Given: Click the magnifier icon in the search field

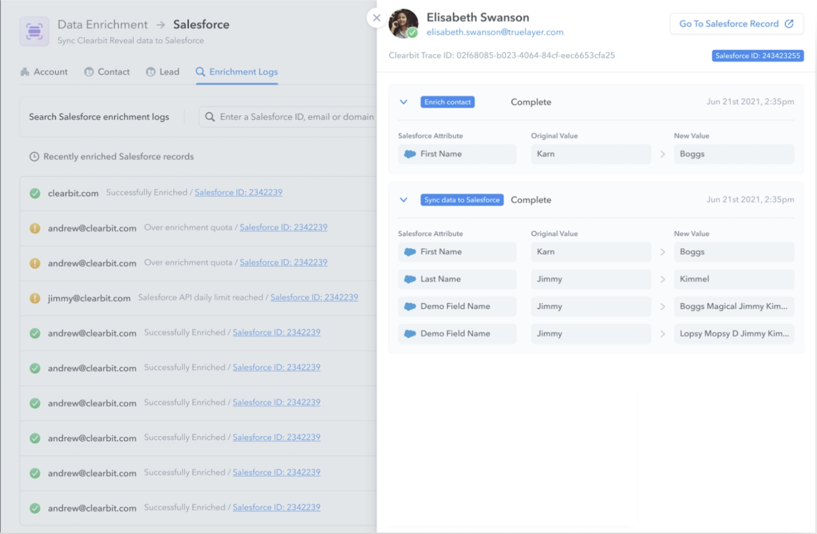Looking at the screenshot, I should click(210, 117).
